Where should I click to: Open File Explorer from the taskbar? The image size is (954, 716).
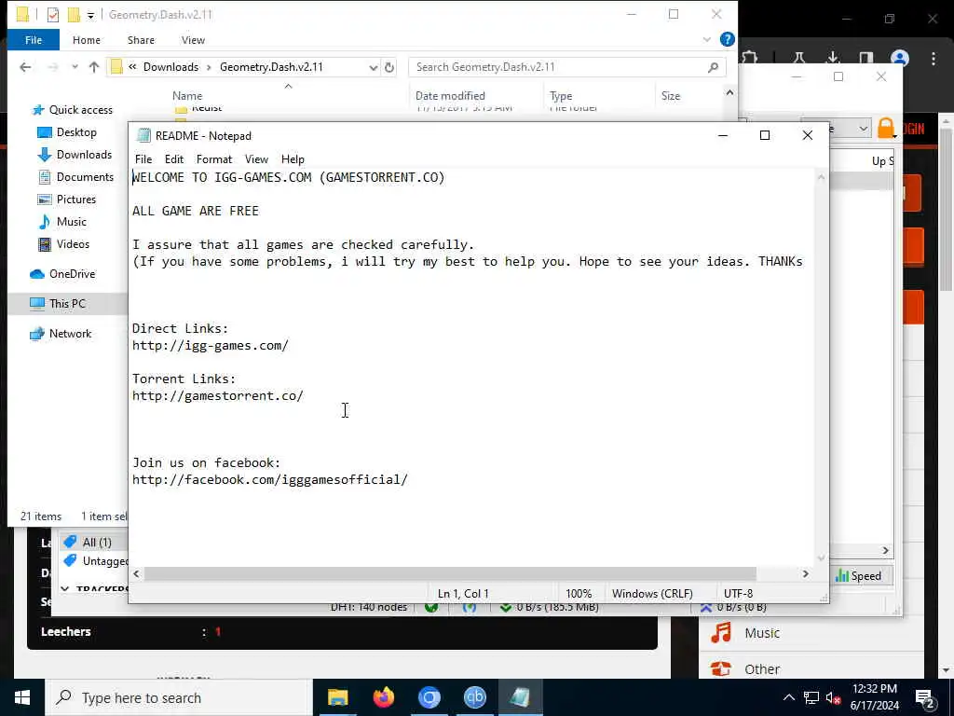click(337, 697)
